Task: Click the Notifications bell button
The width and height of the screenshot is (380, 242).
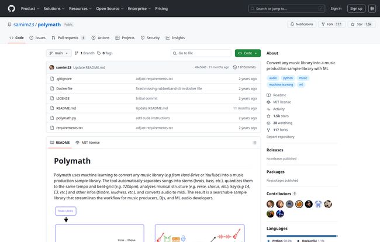Action: 302,24
